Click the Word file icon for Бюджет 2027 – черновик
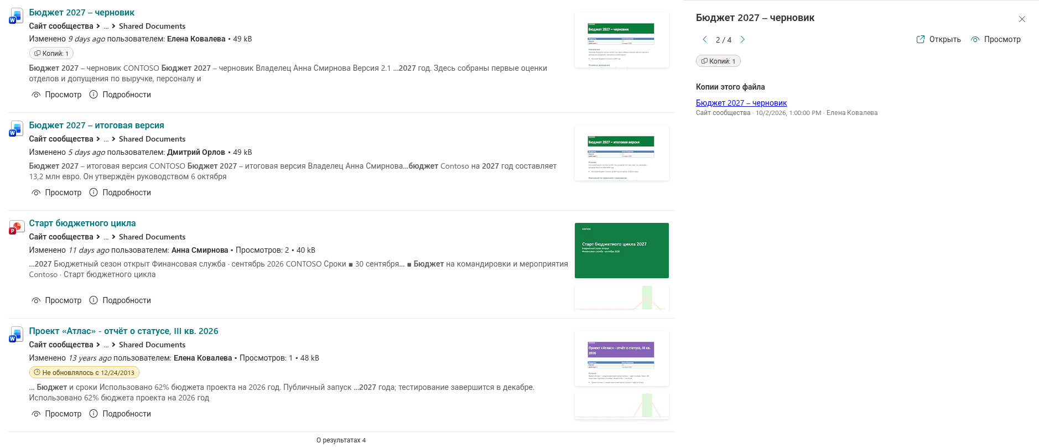Image resolution: width=1039 pixels, height=448 pixels. (x=16, y=15)
